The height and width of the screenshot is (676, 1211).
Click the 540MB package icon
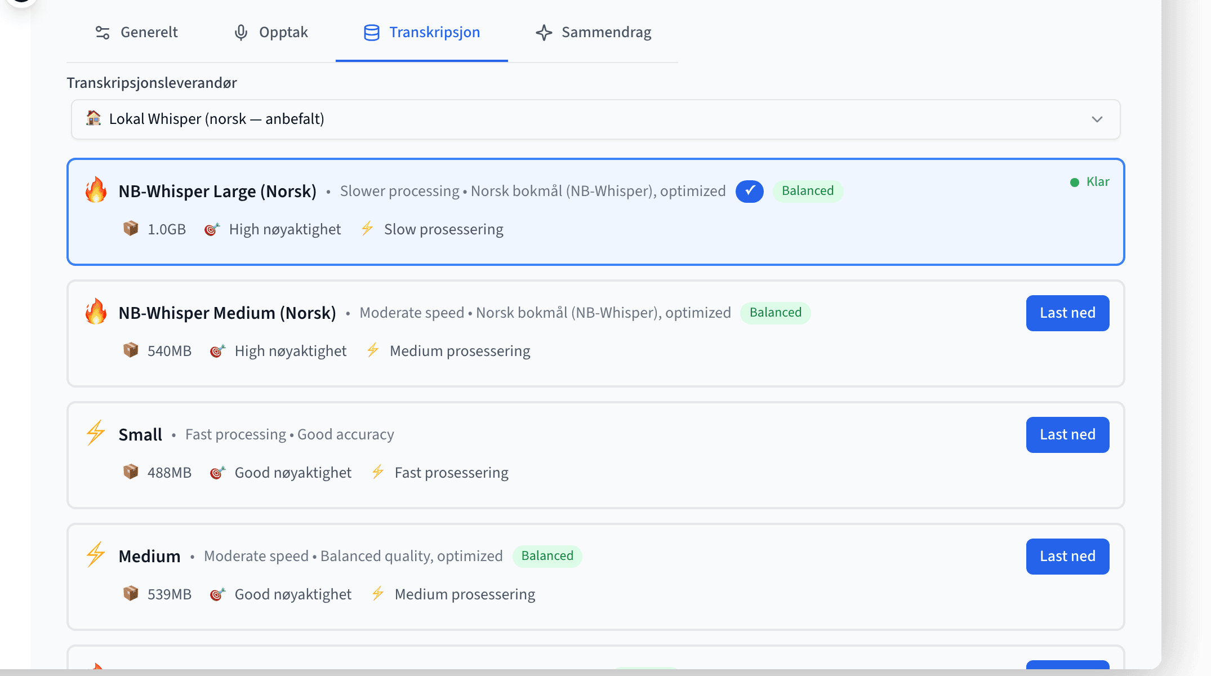tap(131, 350)
